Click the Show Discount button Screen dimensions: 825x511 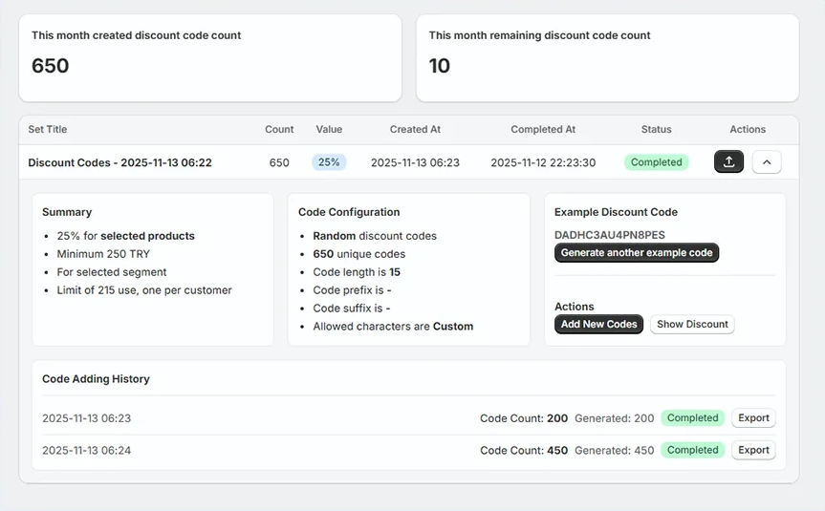(692, 325)
